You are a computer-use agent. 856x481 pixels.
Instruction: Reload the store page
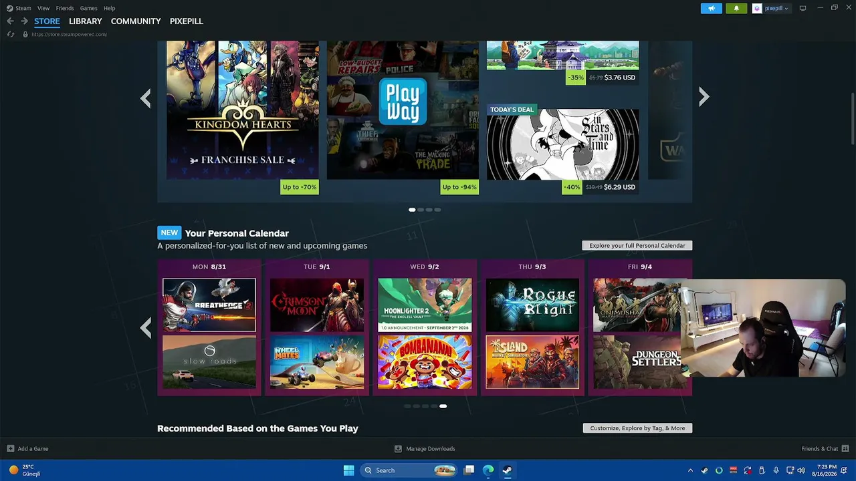[10, 34]
